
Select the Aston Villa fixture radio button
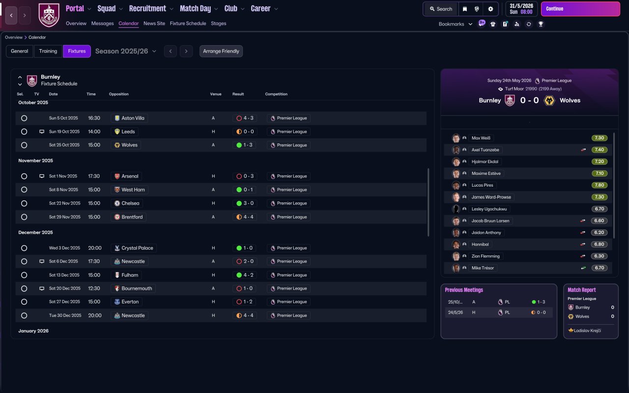(x=24, y=118)
